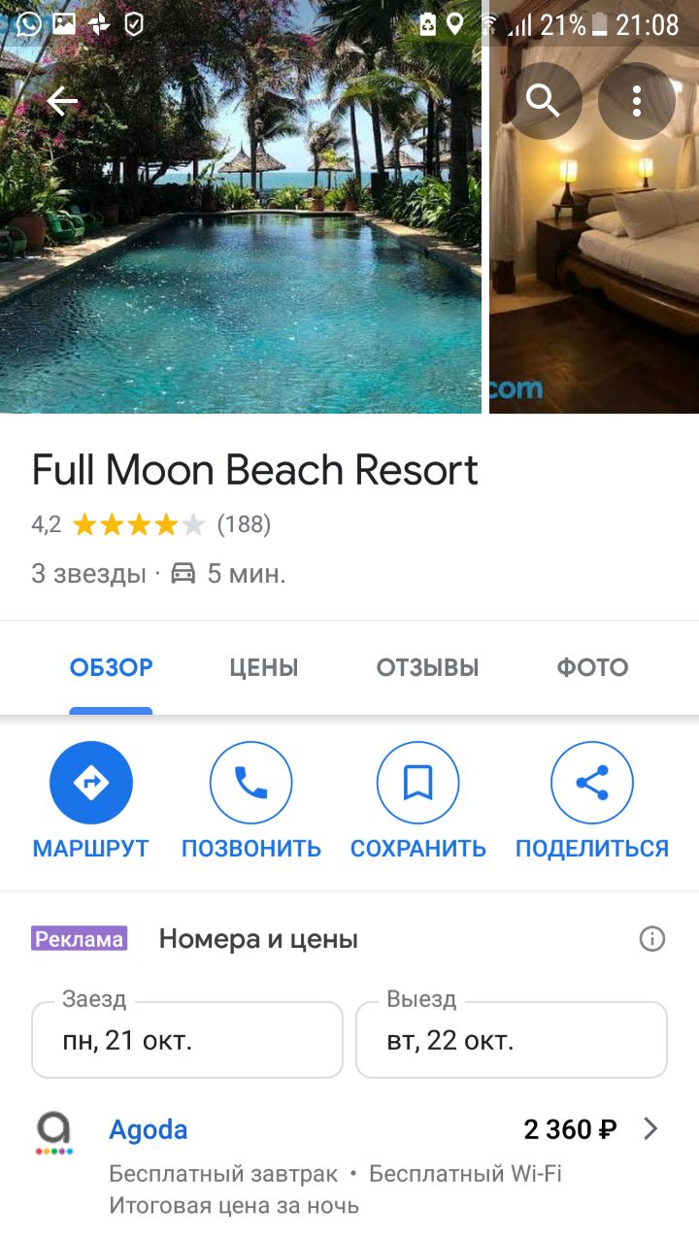Viewport: 699px width, 1243px height.
Task: Tap the back arrow icon
Action: [x=62, y=101]
